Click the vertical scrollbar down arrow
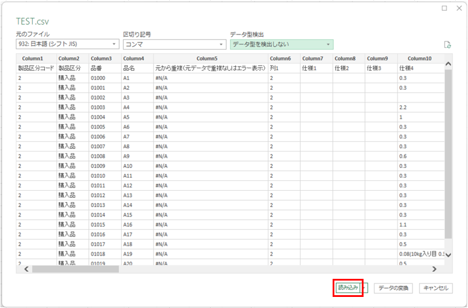The width and height of the screenshot is (468, 308). 448,258
